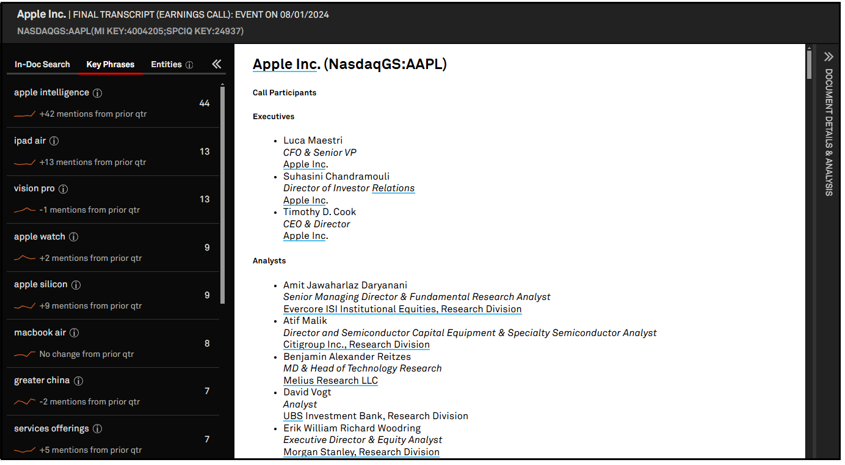Open Apple Inc. link under Luca Maestri
The height and width of the screenshot is (465, 845).
[305, 164]
